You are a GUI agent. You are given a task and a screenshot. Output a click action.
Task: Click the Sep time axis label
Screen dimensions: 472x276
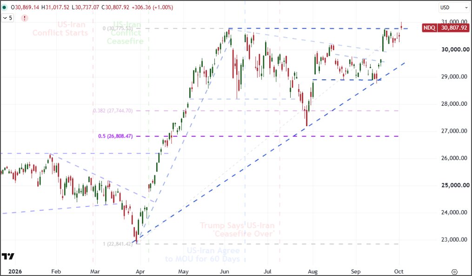[x=355, y=271]
